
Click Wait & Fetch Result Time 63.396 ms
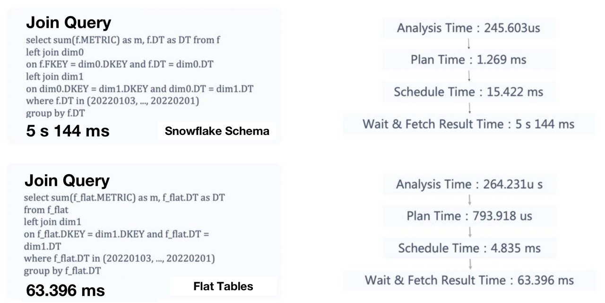[x=469, y=280]
